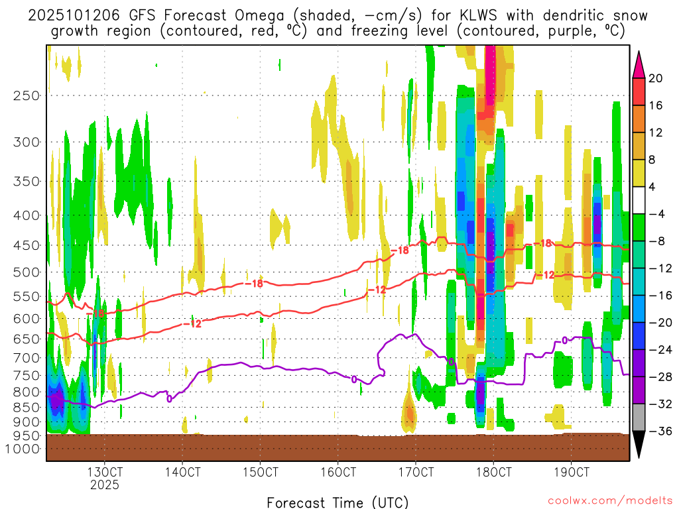Select the pink arrow atop the color bar
Viewport: 679px width, 509px height.
pos(639,64)
